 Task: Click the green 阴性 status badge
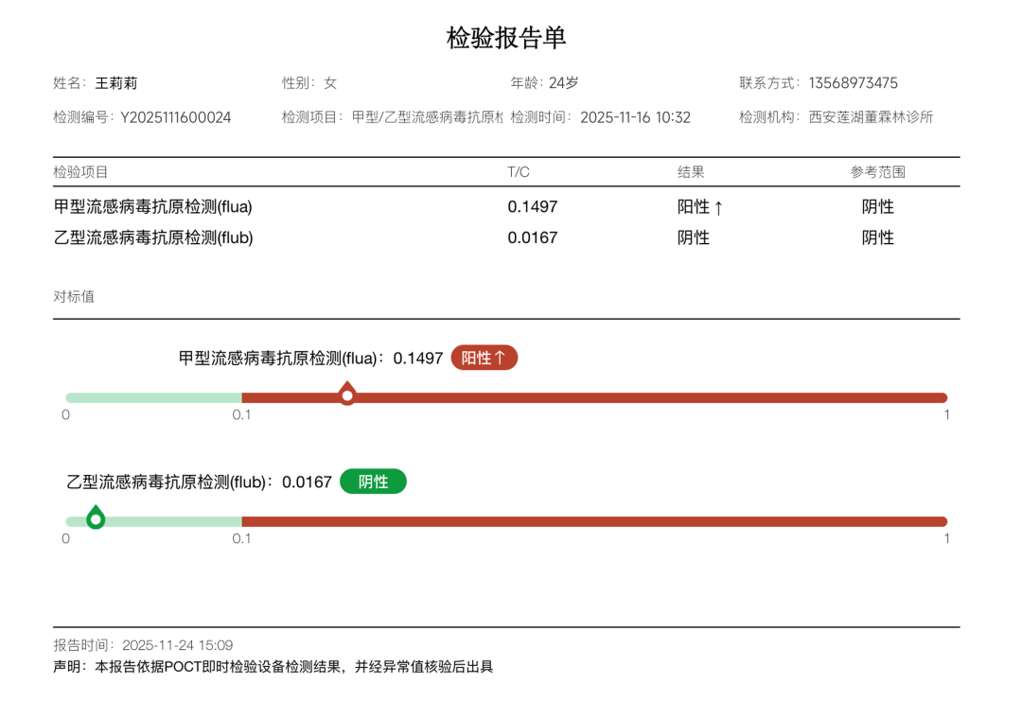tap(373, 482)
